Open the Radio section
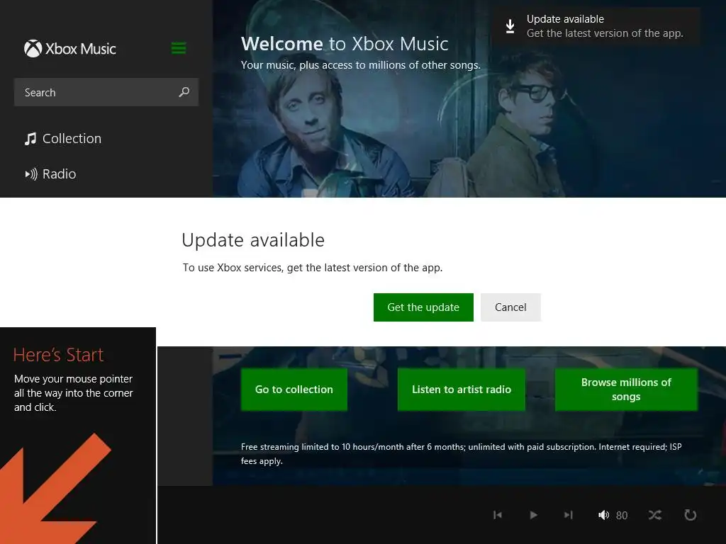 click(50, 174)
